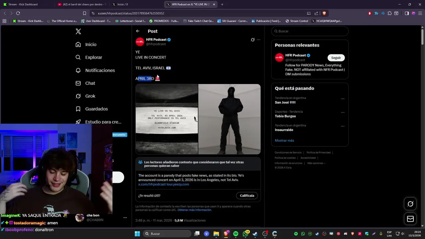Go back with the Post arrow

(x=138, y=31)
